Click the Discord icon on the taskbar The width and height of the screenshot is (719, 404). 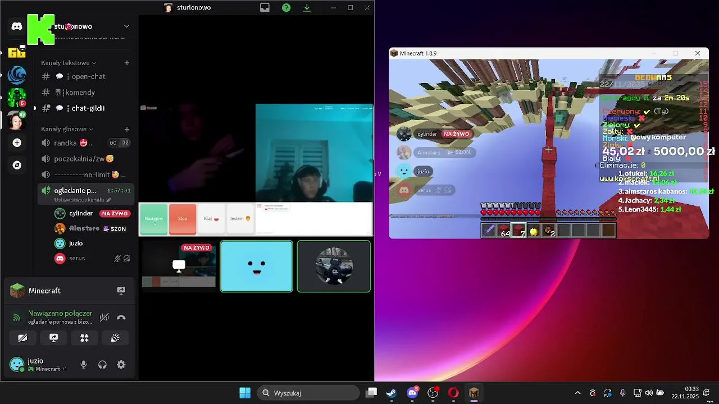(412, 393)
